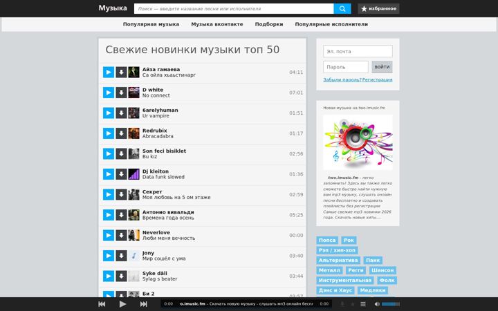The image size is (498, 311).
Task: Open Музыка вконтакте menu item
Action: pos(217,24)
